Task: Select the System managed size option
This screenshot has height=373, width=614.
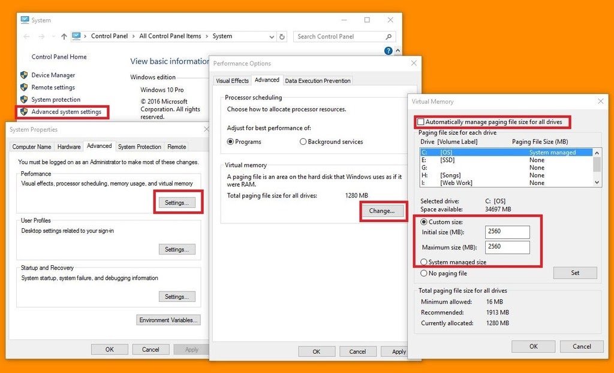Action: coord(424,262)
